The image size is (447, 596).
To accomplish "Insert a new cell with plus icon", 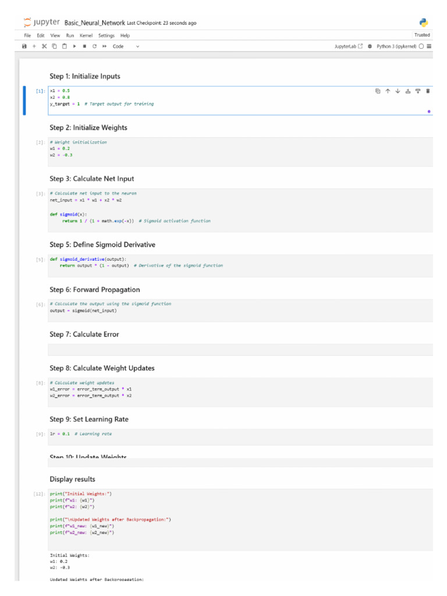I will [x=34, y=46].
